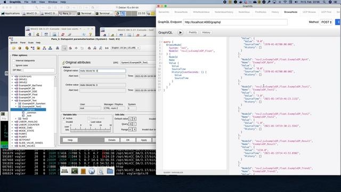Switch to the UCP Browse tab
The height and width of the screenshot is (192, 341).
[309, 12]
